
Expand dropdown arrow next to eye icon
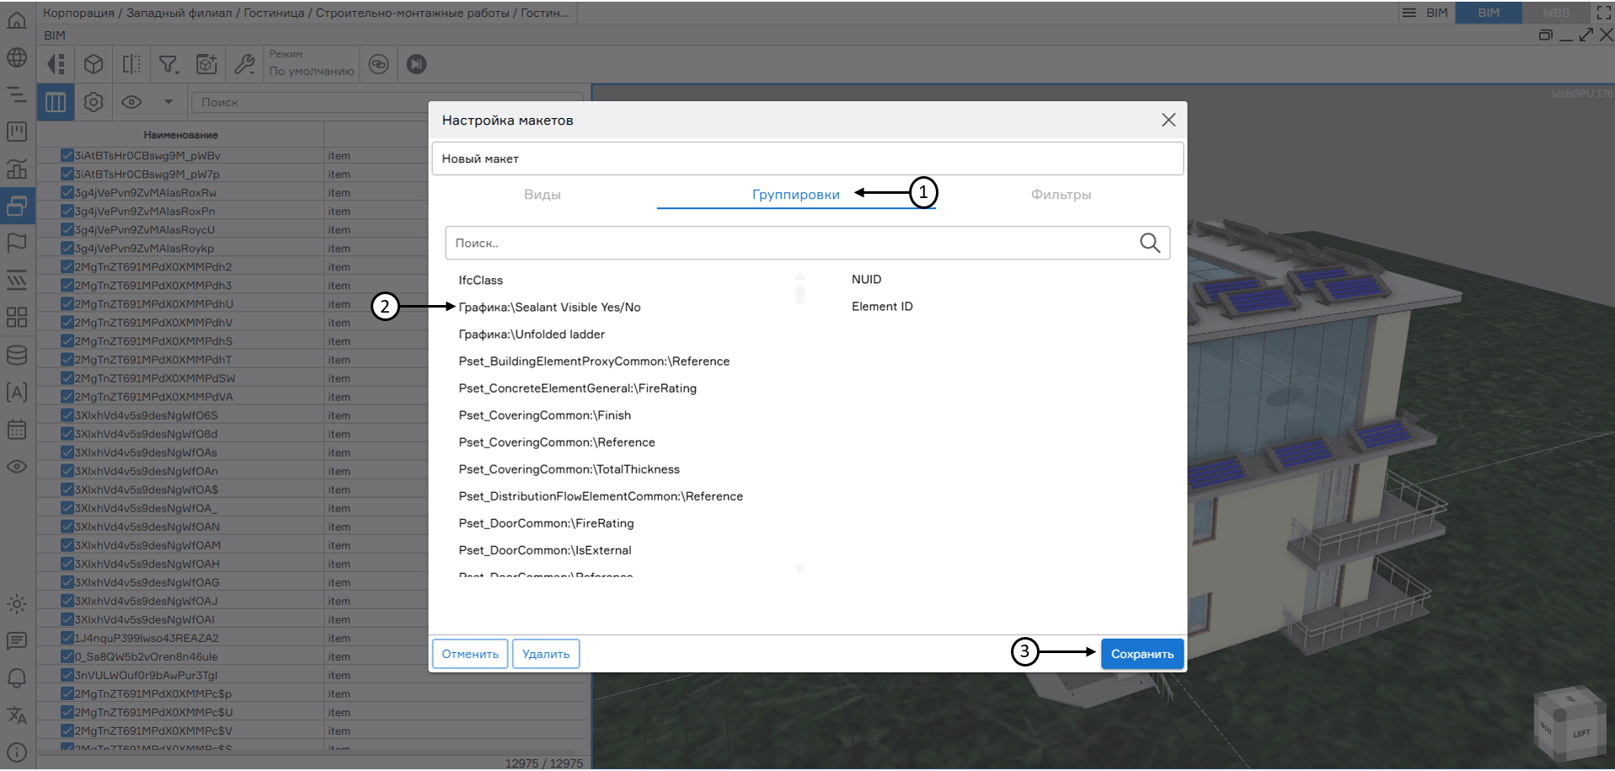pos(168,102)
